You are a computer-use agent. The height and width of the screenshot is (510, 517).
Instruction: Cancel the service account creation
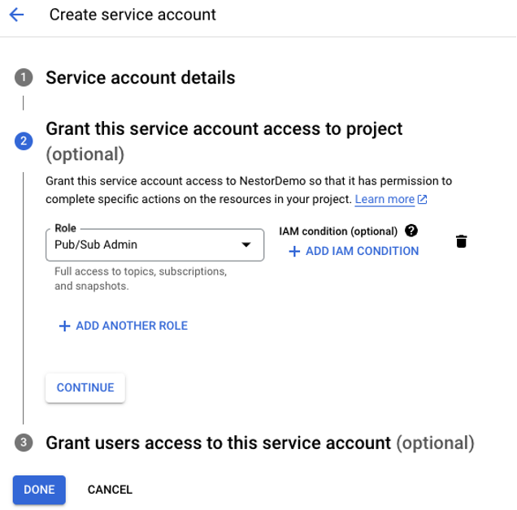(x=110, y=490)
